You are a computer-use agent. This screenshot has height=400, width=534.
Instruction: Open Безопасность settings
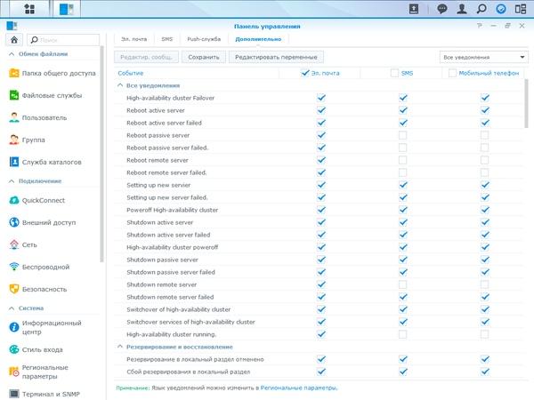tap(37, 289)
